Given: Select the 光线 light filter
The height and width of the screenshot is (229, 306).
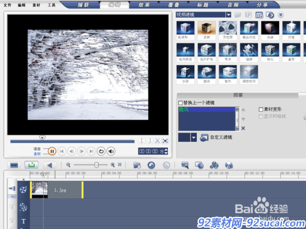Looking at the screenshot, I should click(270, 31).
